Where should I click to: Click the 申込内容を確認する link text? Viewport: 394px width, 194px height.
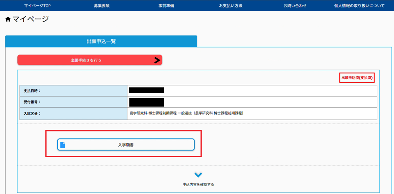(x=198, y=184)
